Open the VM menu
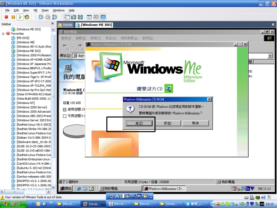Screen dimensions: 277x208 pos(35,10)
